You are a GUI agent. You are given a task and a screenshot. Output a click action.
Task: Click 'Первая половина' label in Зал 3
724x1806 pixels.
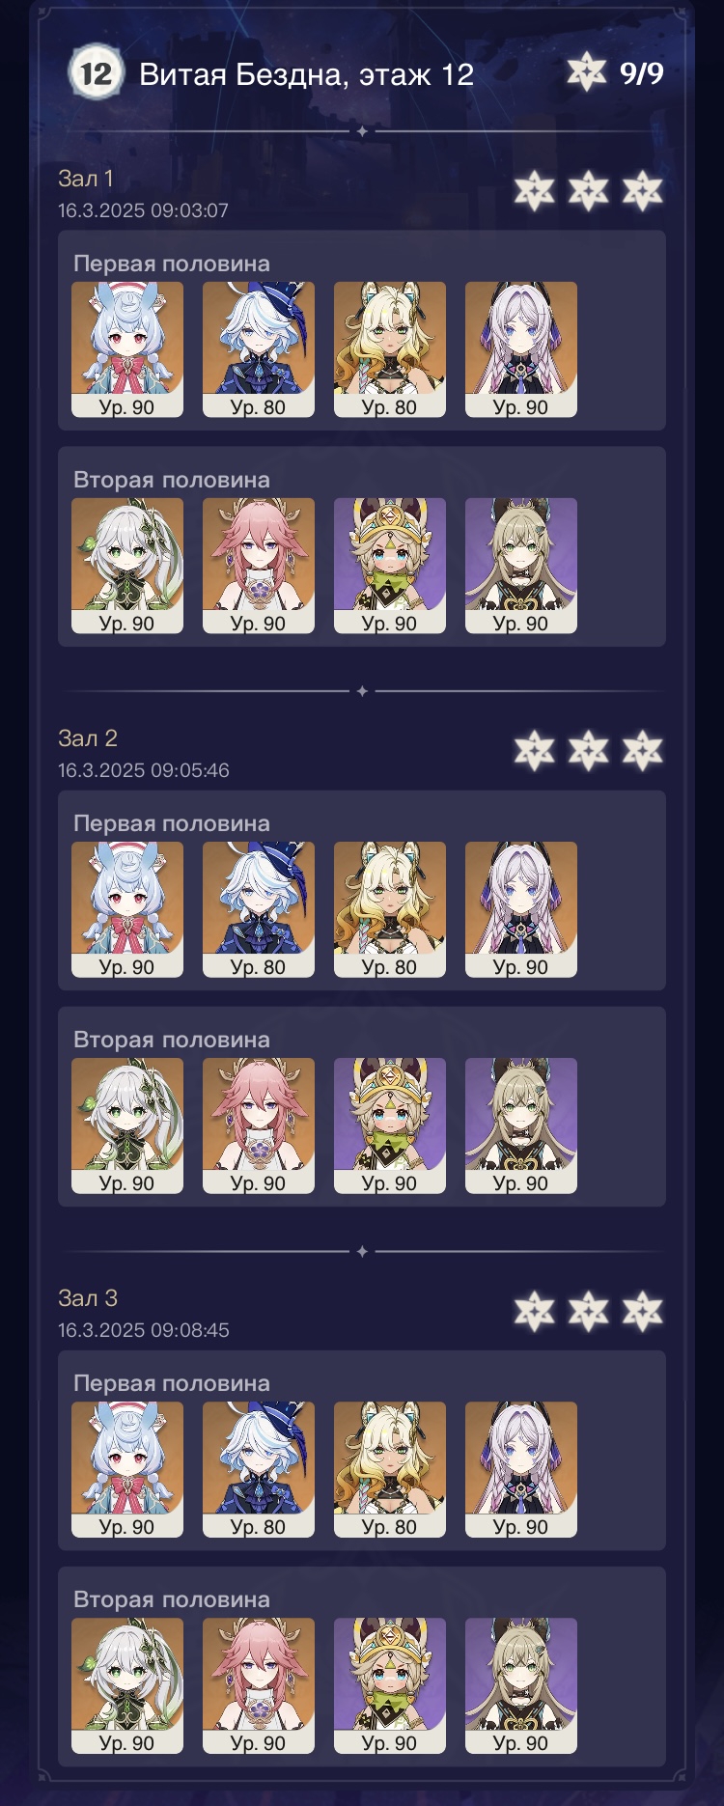coord(172,1383)
